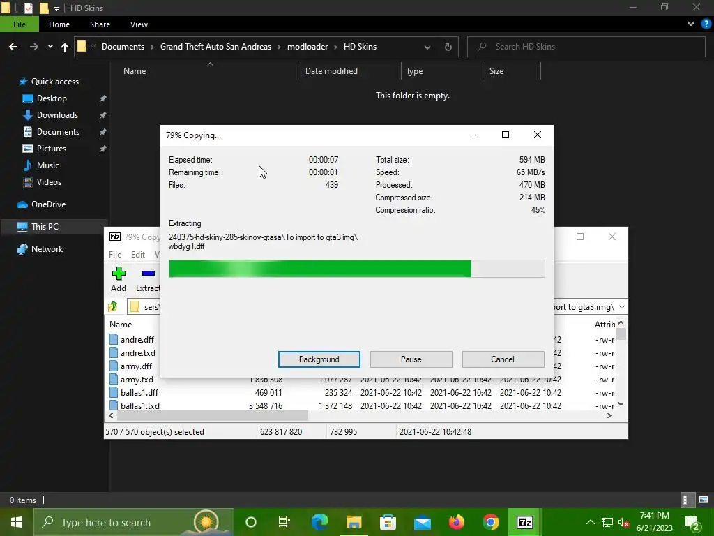Show hidden system tray icons
The height and width of the screenshot is (536, 714).
pos(590,522)
